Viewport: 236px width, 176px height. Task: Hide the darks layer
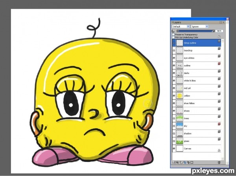tap(174, 73)
